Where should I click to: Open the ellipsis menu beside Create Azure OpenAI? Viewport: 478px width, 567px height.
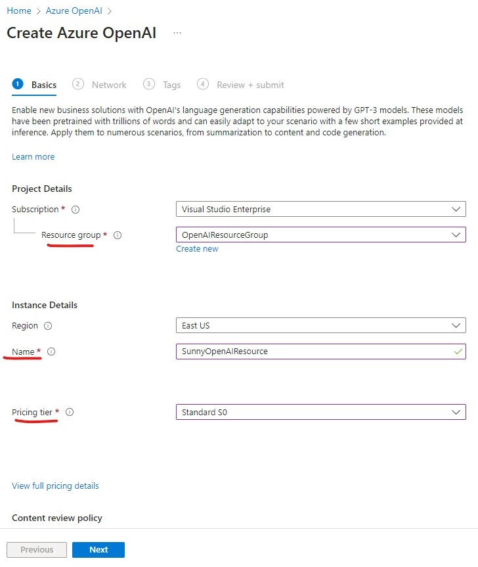tap(177, 33)
